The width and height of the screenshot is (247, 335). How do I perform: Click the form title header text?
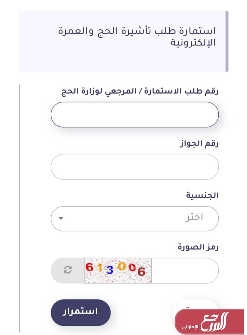(137, 37)
